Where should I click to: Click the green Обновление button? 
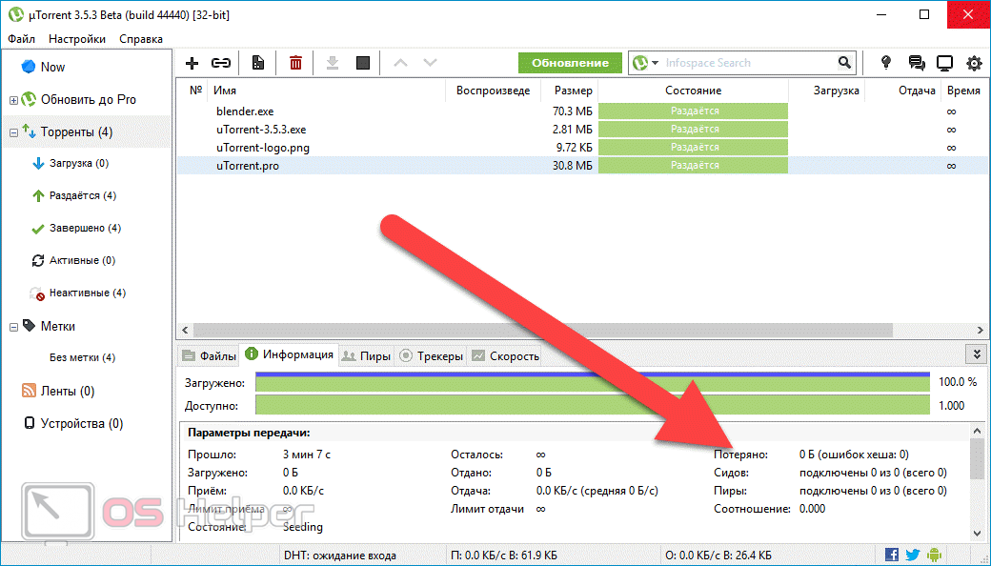pos(570,63)
